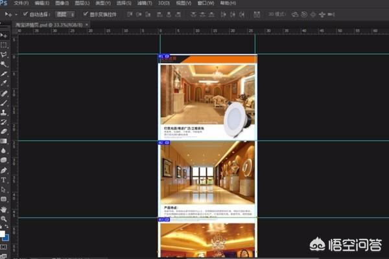Image resolution: width=389 pixels, height=259 pixels.
Task: Select the Magic Wand tool
Action: pyautogui.click(x=4, y=64)
